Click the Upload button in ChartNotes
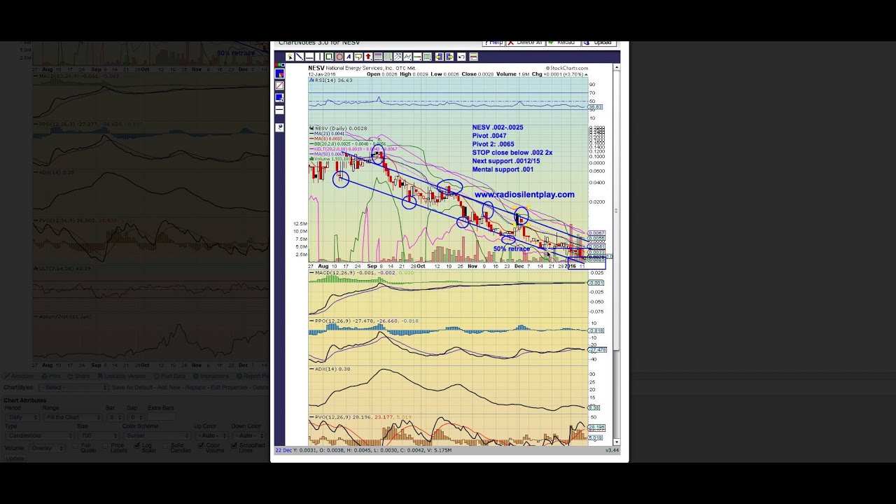 pyautogui.click(x=599, y=43)
